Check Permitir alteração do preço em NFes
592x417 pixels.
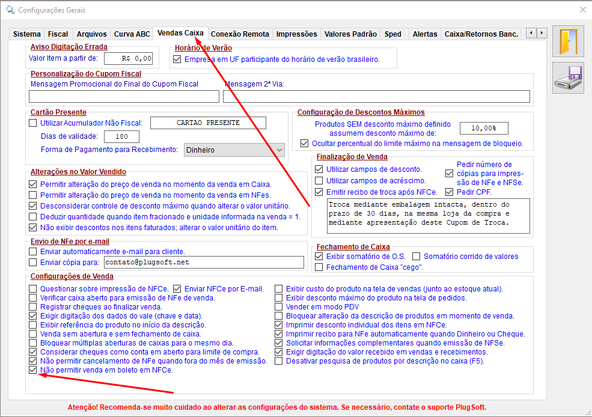point(33,195)
